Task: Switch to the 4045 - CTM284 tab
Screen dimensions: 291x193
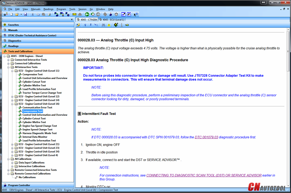Action: tap(87, 20)
